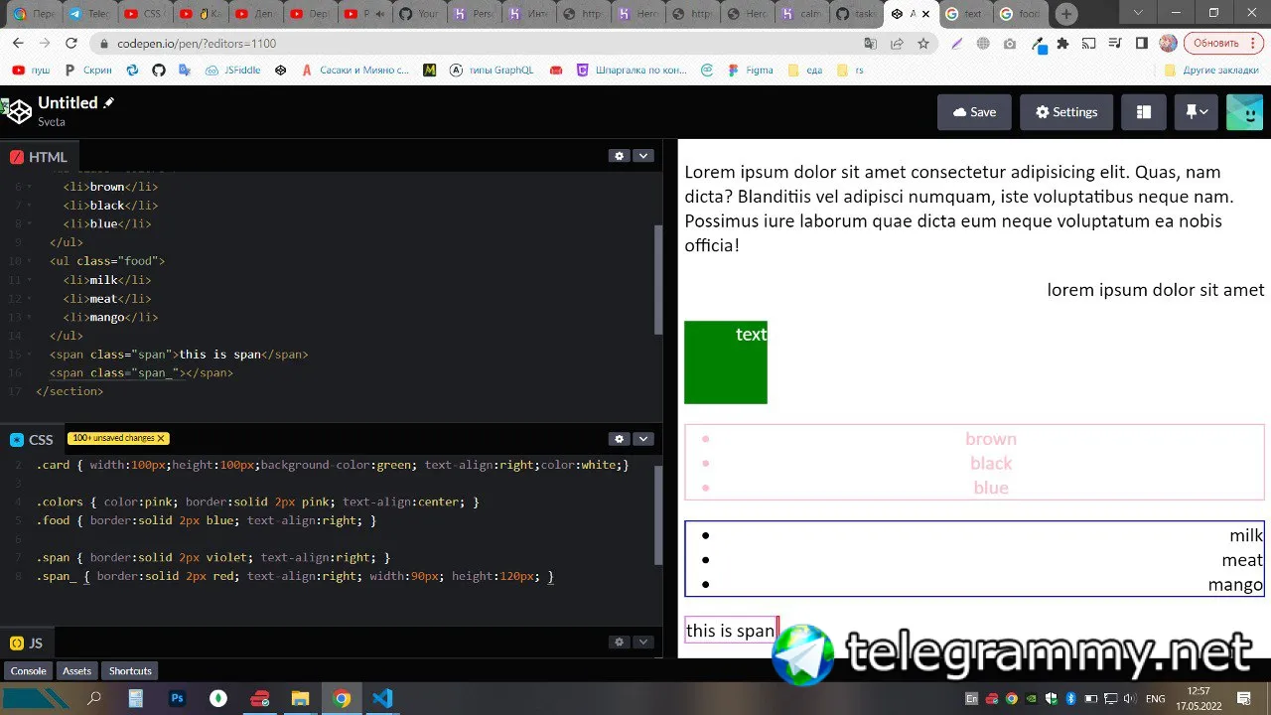Translate this page icon in address bar
The image size is (1271, 715).
coord(870,44)
